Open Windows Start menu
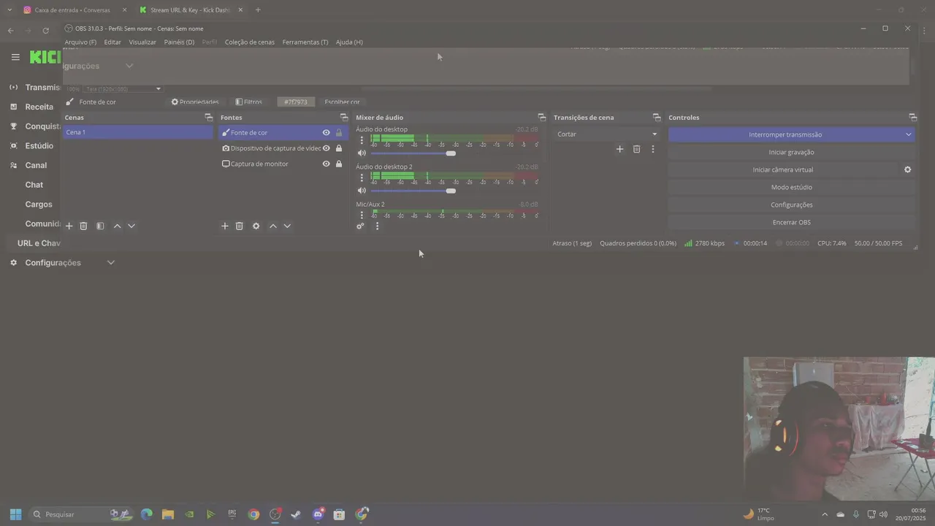The height and width of the screenshot is (526, 935). pyautogui.click(x=15, y=514)
